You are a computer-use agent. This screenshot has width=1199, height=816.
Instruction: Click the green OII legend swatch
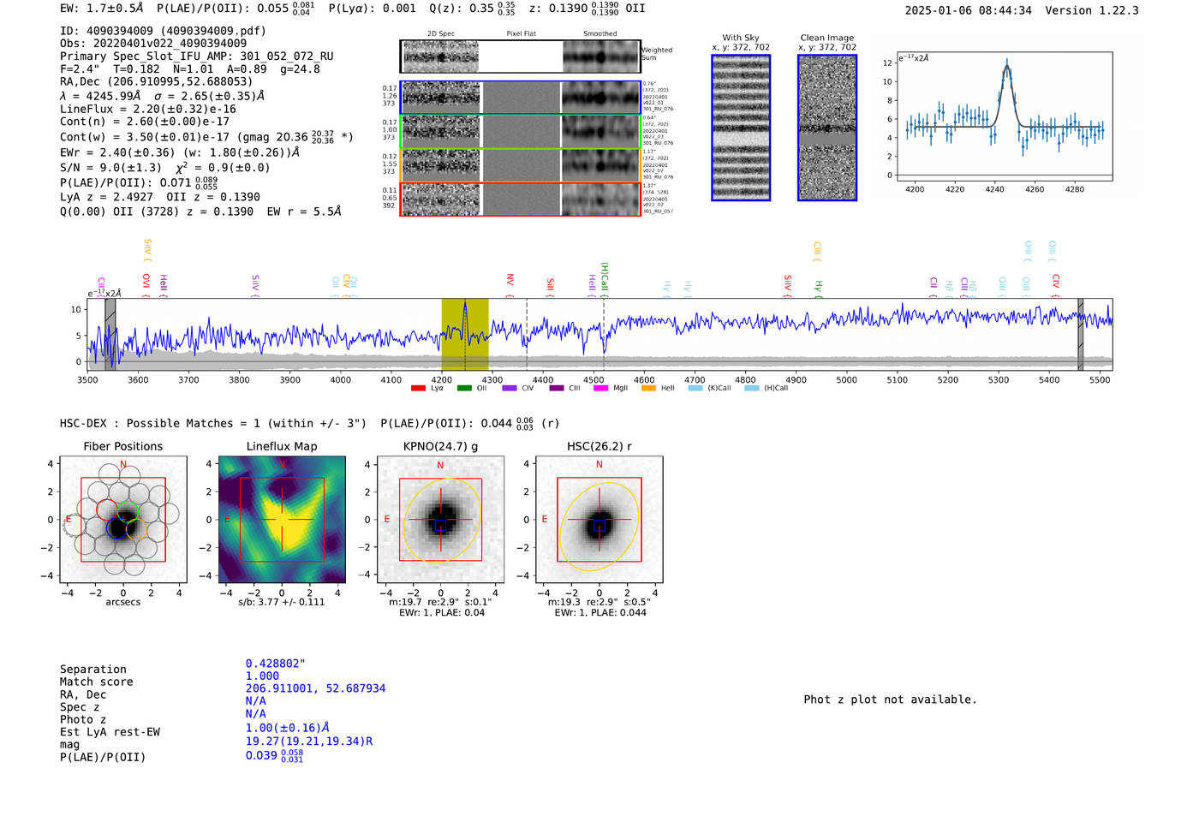[464, 388]
